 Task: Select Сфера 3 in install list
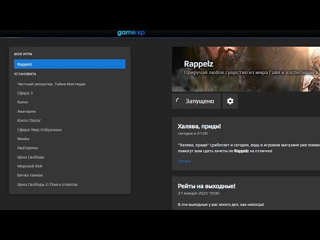25,93
